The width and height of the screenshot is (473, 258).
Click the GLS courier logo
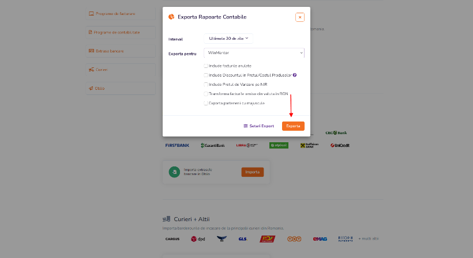[x=243, y=239]
